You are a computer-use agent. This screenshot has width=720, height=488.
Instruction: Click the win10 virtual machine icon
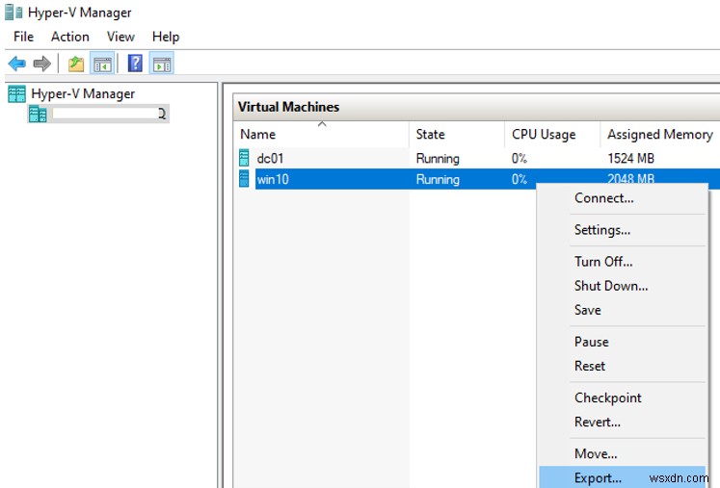coord(244,179)
